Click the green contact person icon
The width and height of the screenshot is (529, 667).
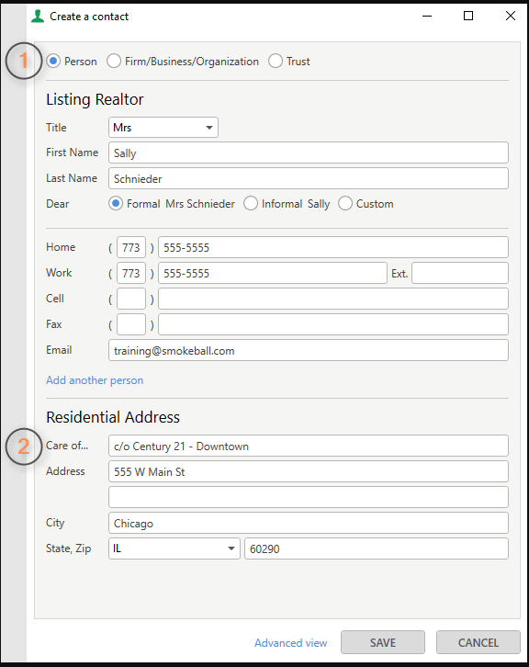38,17
